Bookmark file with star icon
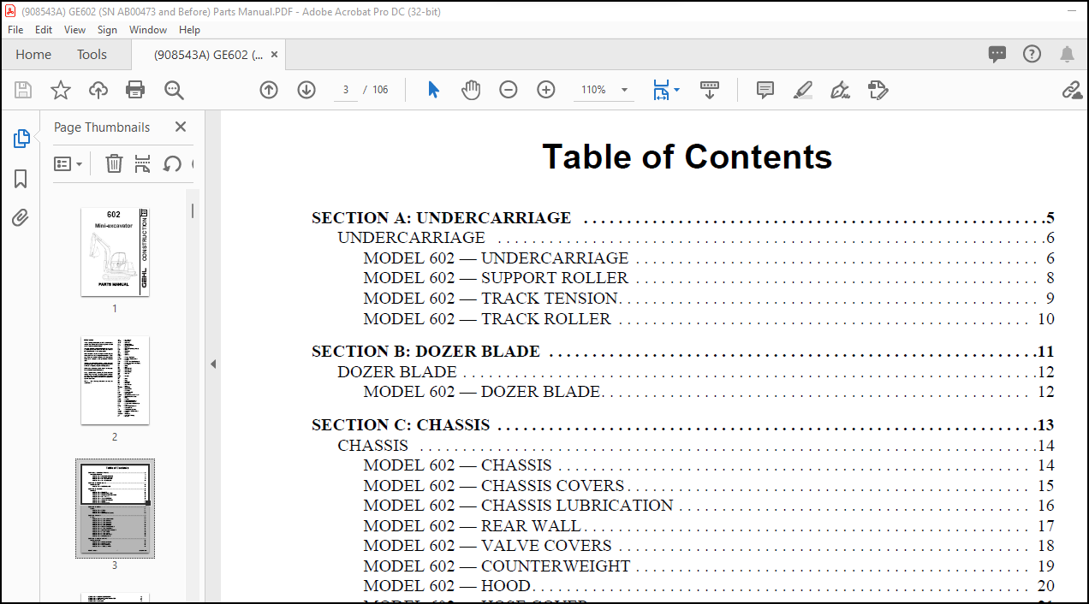Viewport: 1089px width, 604px height. point(61,90)
